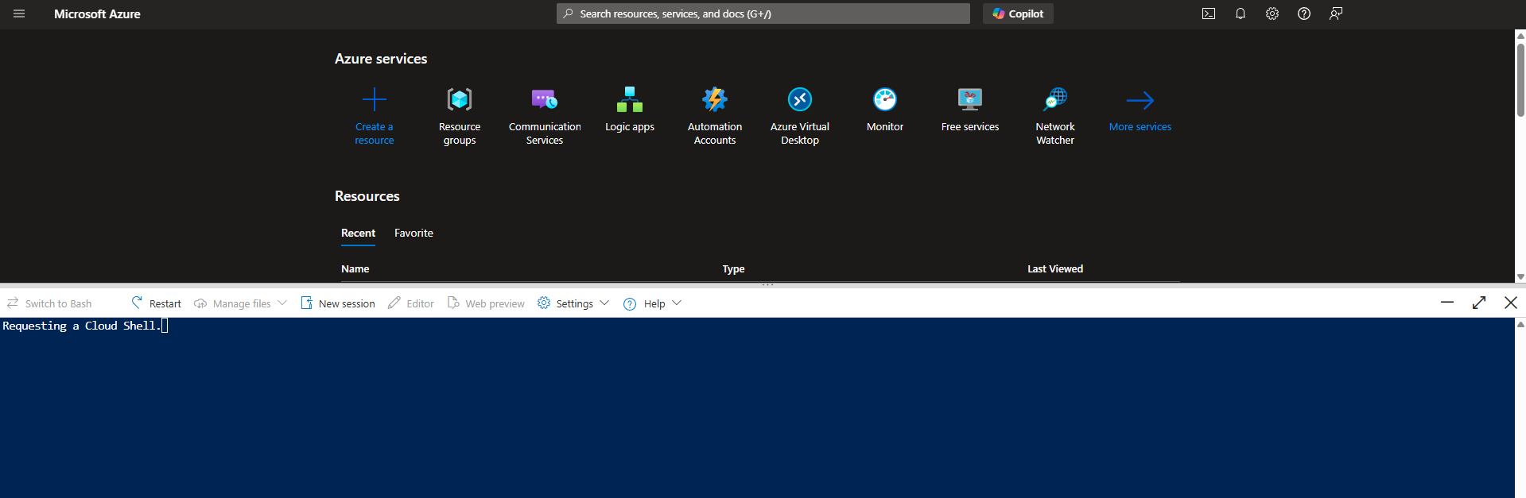Sort by the Last Viewed column header
The width and height of the screenshot is (1526, 498).
[1055, 268]
